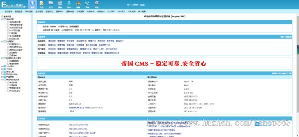This screenshot has width=299, height=137.
Task: Open the http://bbs.phome.net forum link
Action: tap(78, 129)
